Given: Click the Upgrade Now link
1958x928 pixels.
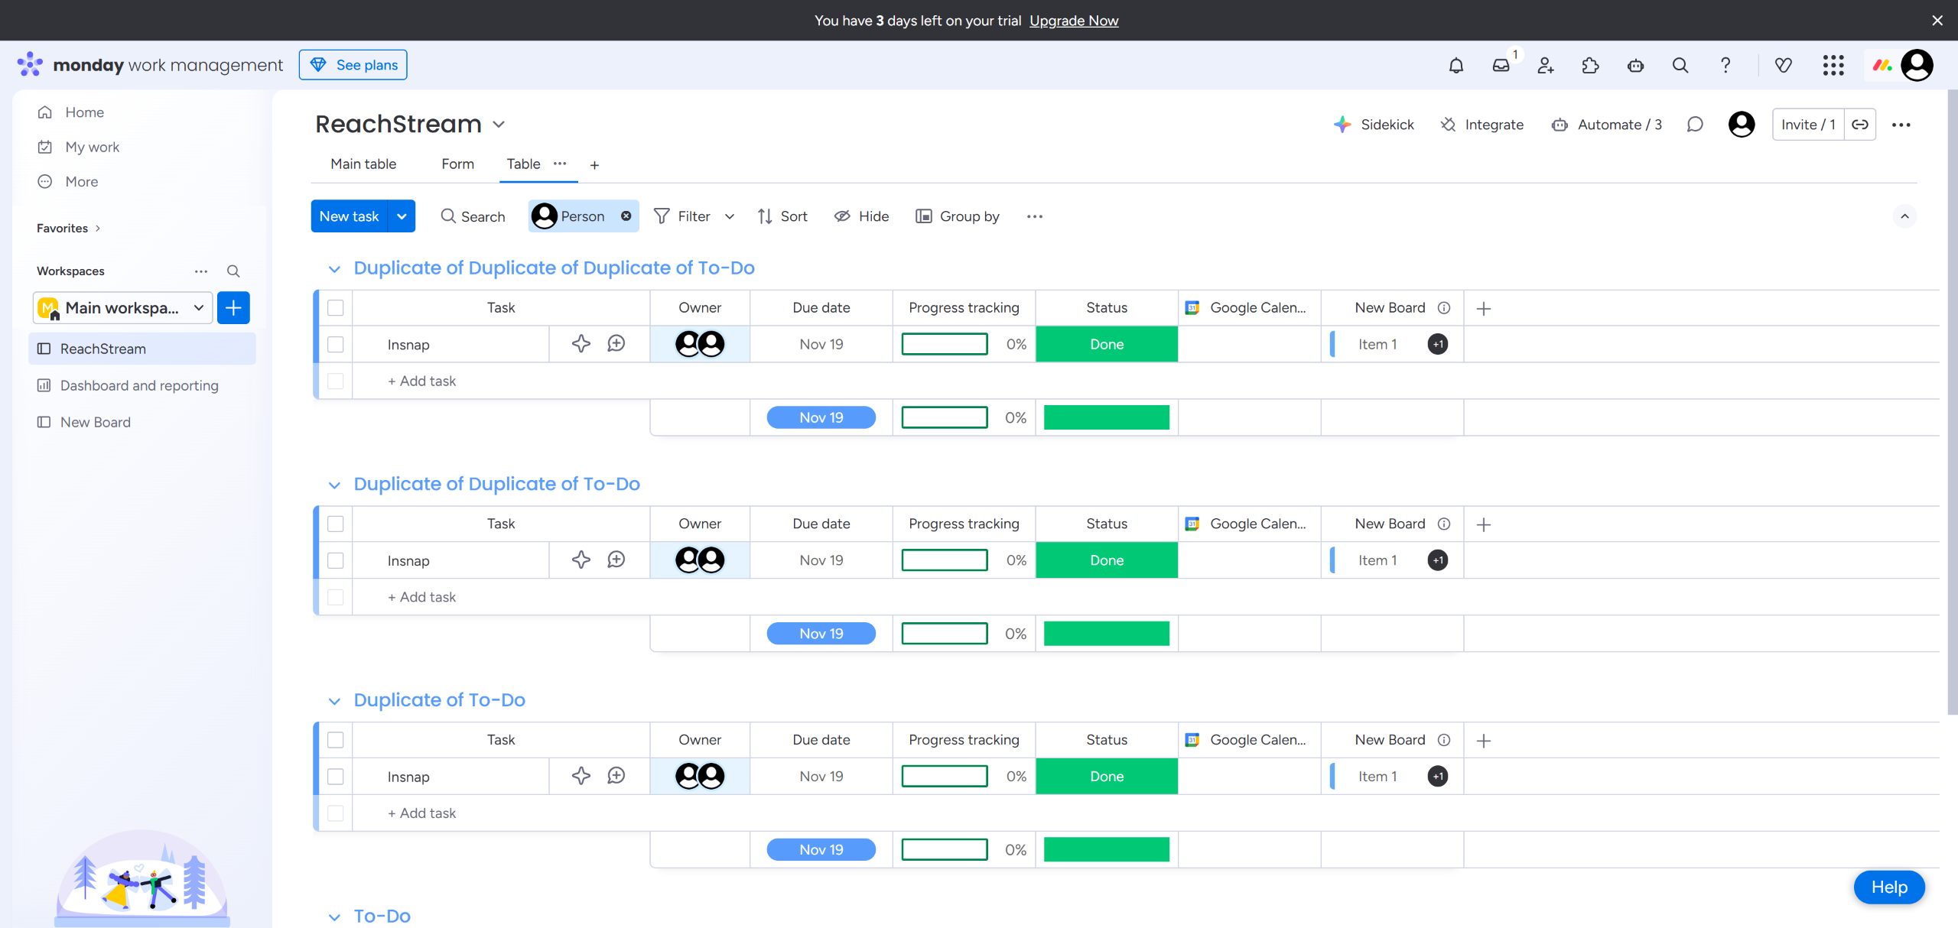Looking at the screenshot, I should [x=1073, y=21].
